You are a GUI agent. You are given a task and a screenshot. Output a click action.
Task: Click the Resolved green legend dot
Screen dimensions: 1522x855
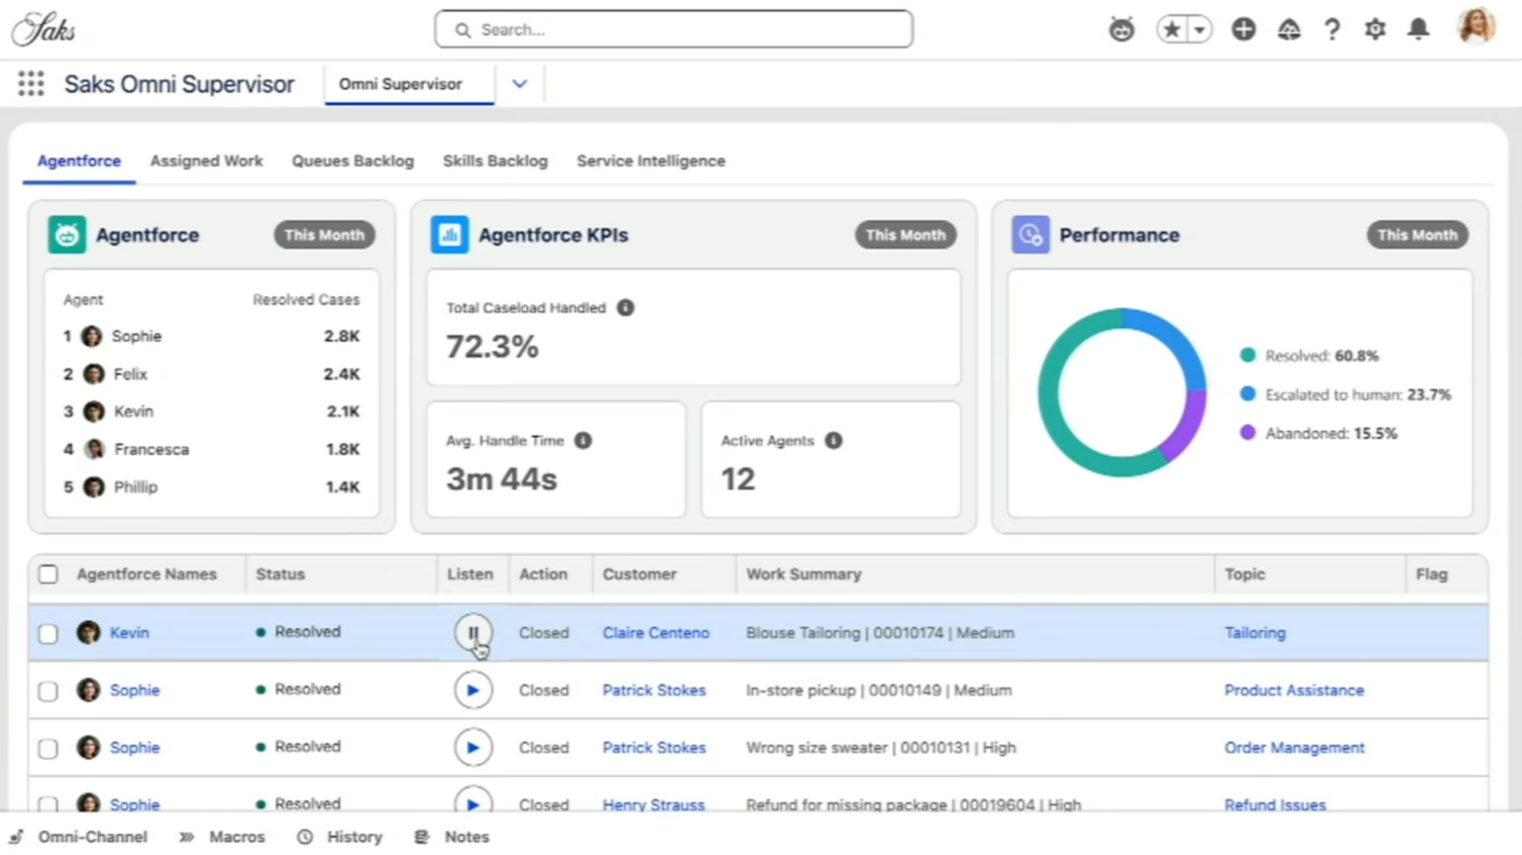(1248, 355)
